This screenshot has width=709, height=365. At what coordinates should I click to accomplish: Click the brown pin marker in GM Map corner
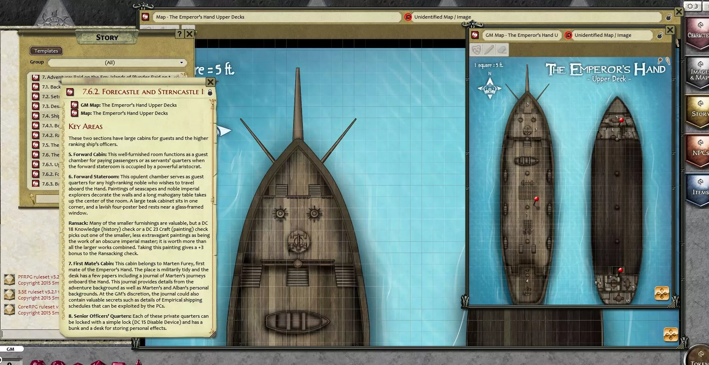pyautogui.click(x=660, y=61)
